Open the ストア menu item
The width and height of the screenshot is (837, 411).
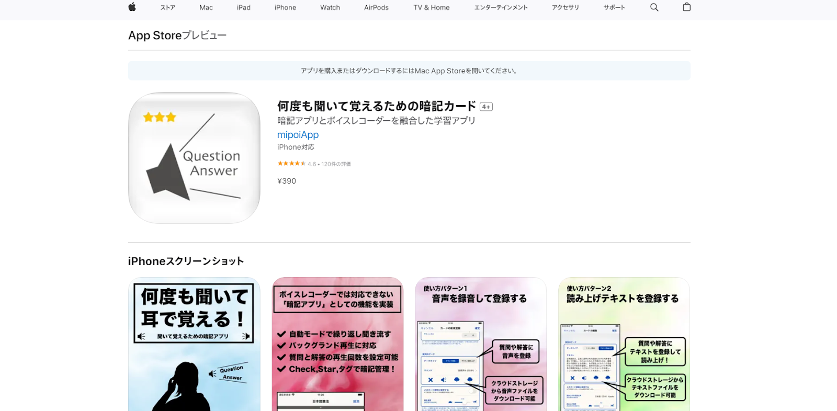click(x=168, y=7)
